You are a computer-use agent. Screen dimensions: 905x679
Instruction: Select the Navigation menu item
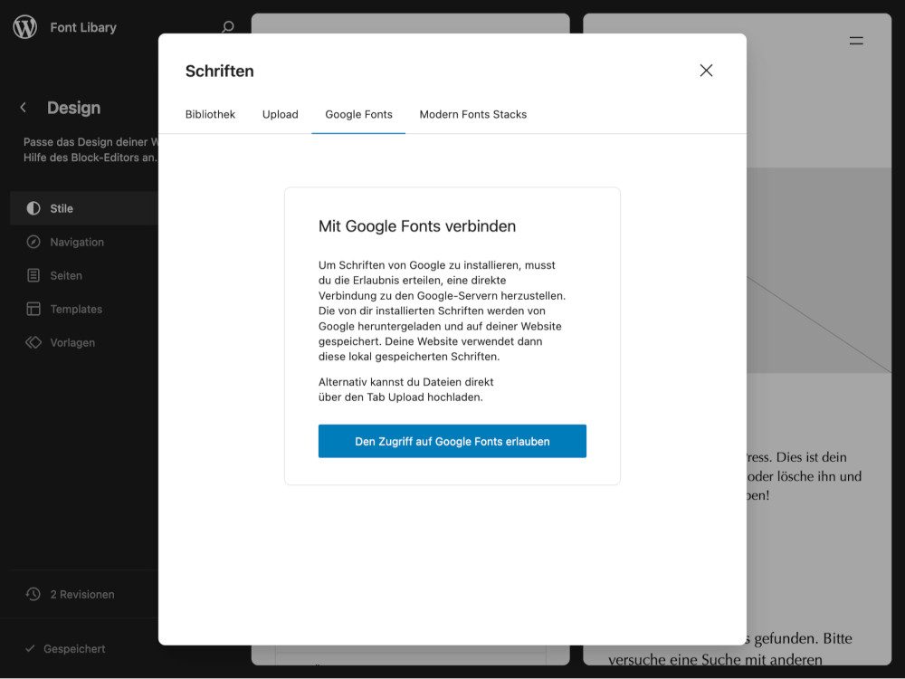(77, 242)
